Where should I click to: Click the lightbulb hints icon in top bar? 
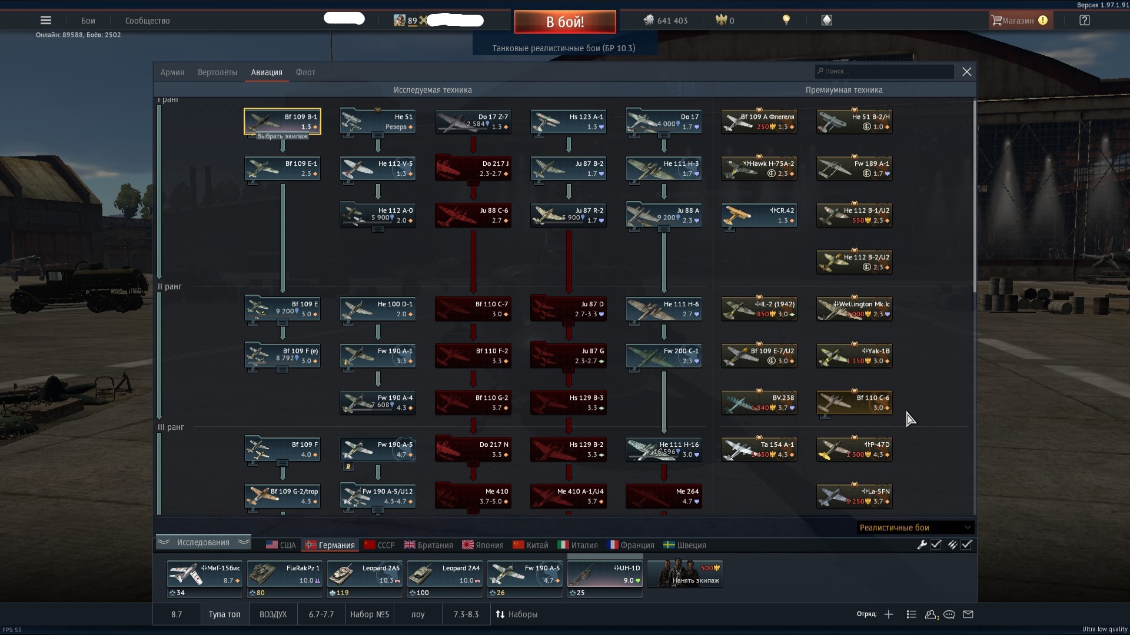tap(786, 20)
